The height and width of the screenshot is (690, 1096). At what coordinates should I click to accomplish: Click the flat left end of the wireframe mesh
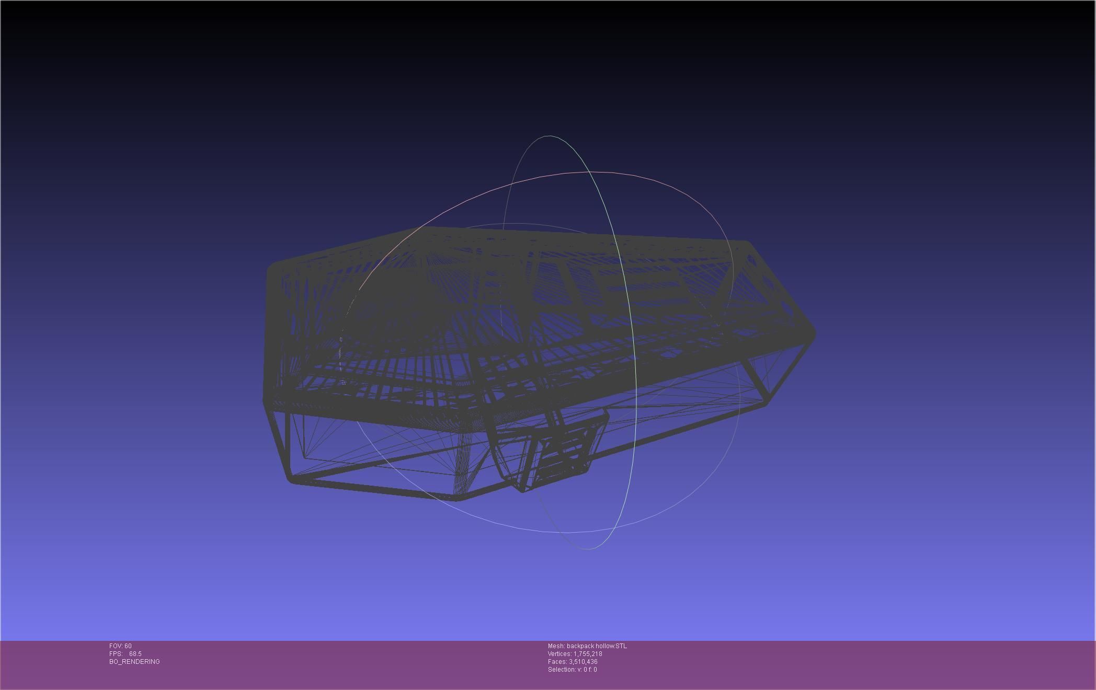tap(271, 335)
